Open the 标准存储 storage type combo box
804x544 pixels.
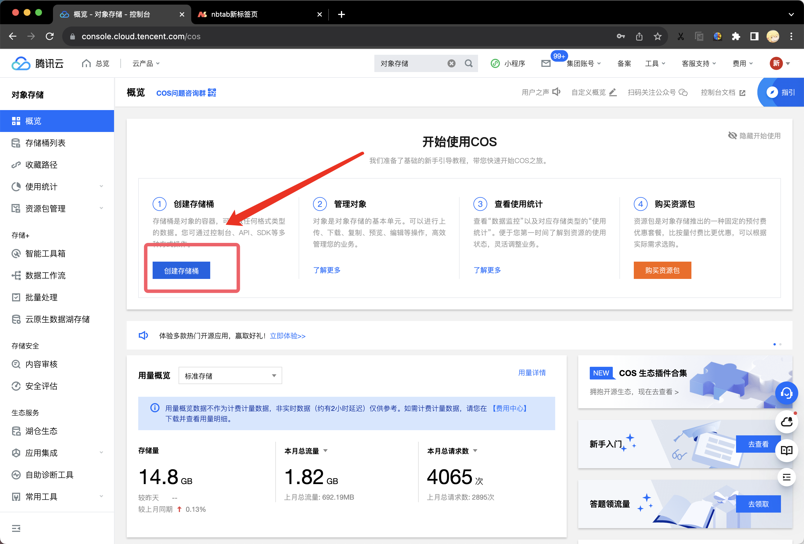(x=230, y=375)
